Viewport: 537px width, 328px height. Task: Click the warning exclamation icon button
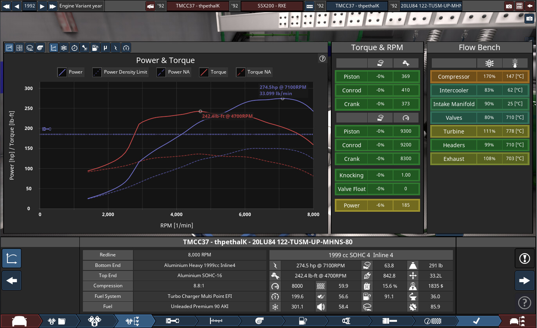point(524,258)
